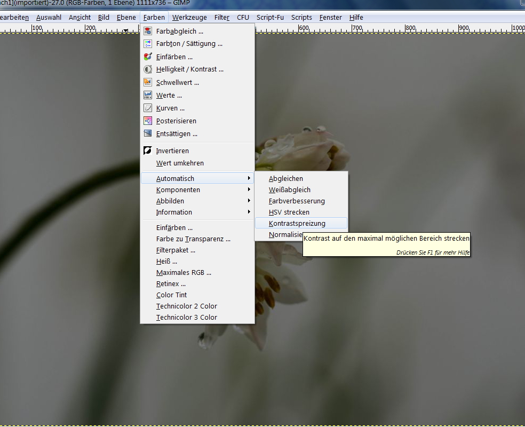Open the Werte levels dialog

pos(197,95)
